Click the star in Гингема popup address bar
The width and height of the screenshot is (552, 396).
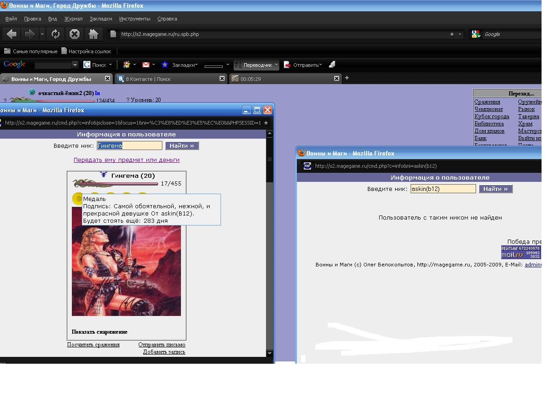[x=266, y=123]
